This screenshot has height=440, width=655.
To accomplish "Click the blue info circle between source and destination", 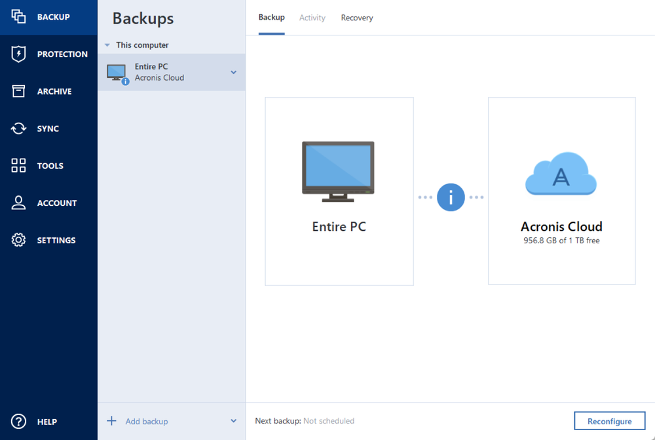I will click(x=451, y=197).
